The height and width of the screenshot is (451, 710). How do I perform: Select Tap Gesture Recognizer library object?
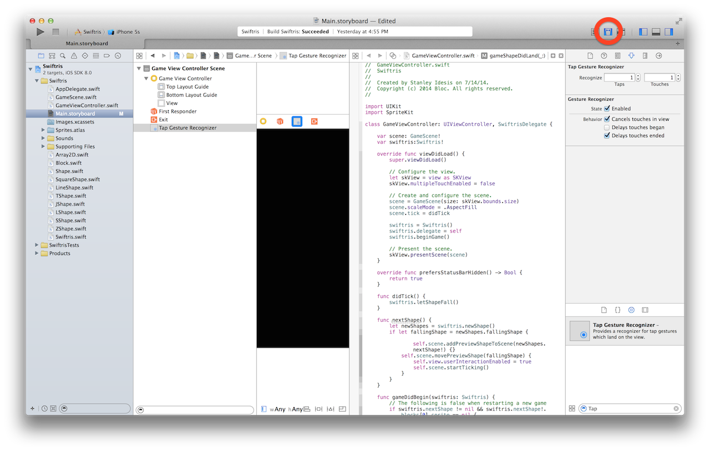pos(625,331)
